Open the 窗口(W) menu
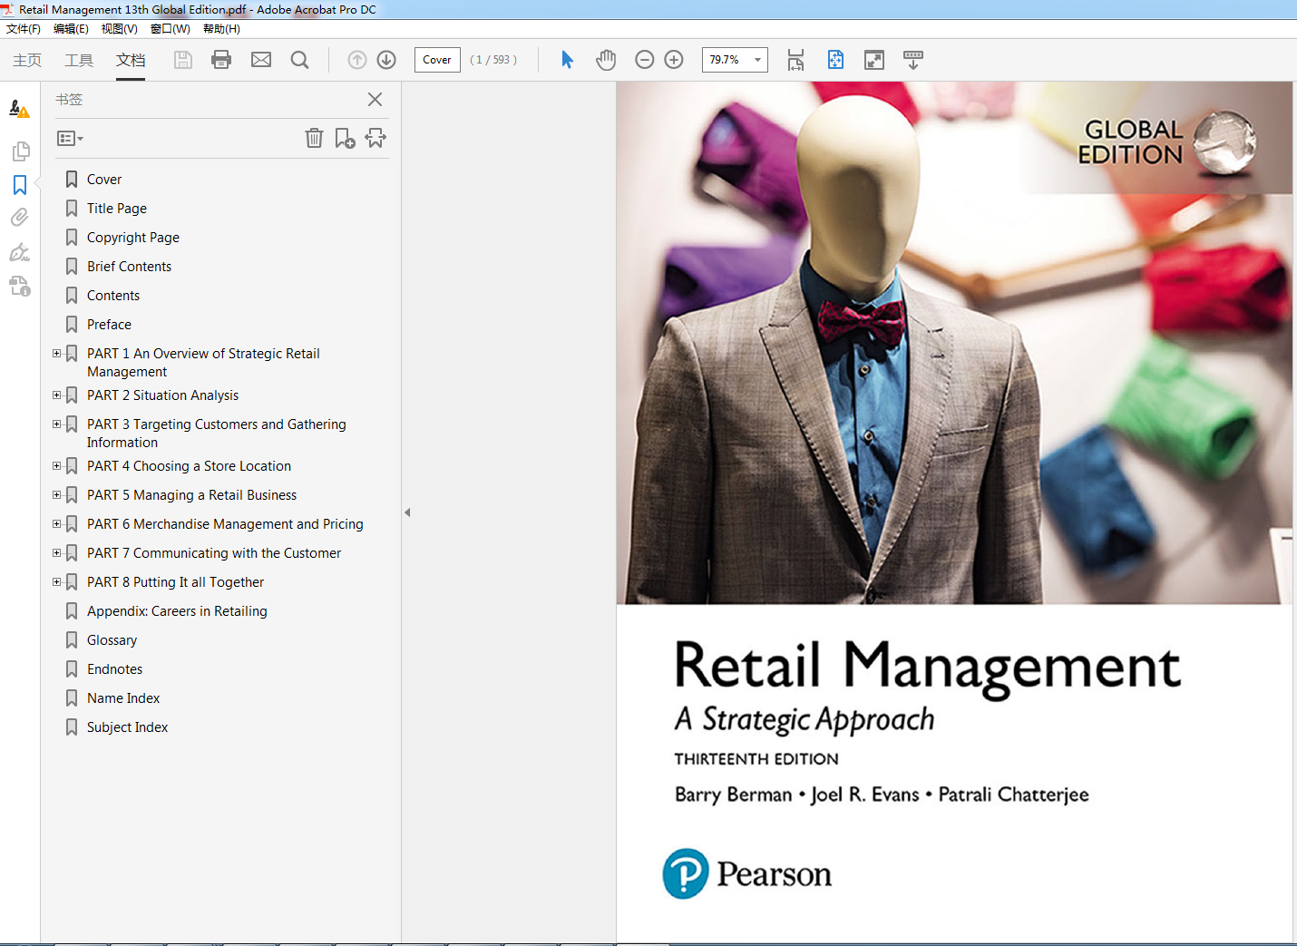This screenshot has height=946, width=1297. 171,29
